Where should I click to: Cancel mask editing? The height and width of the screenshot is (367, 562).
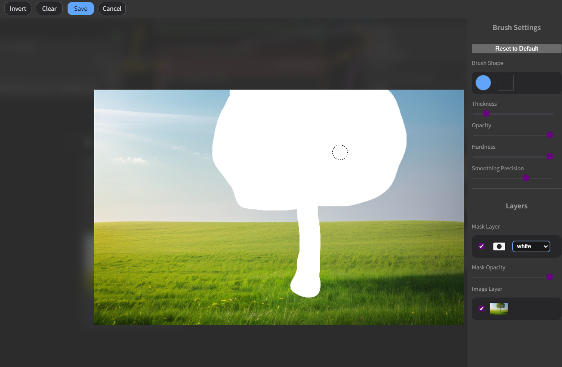(x=112, y=9)
